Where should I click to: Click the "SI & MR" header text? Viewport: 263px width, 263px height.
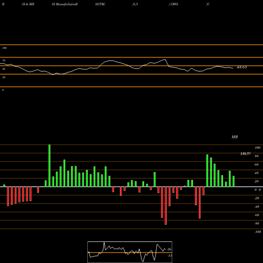pyautogui.click(x=28, y=4)
